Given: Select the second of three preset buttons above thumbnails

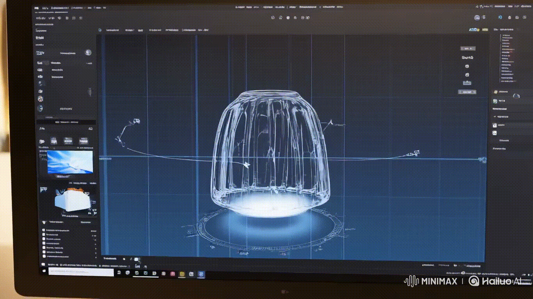Looking at the screenshot, I should [x=68, y=141].
